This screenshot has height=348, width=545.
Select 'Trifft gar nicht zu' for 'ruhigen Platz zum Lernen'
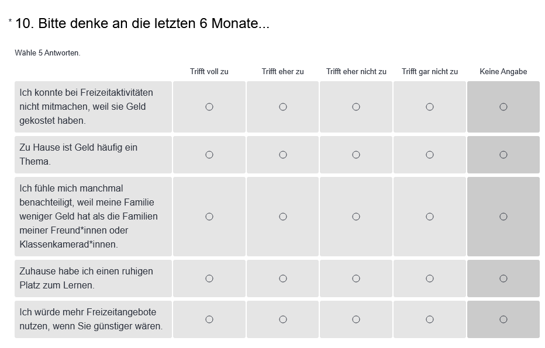(x=430, y=279)
